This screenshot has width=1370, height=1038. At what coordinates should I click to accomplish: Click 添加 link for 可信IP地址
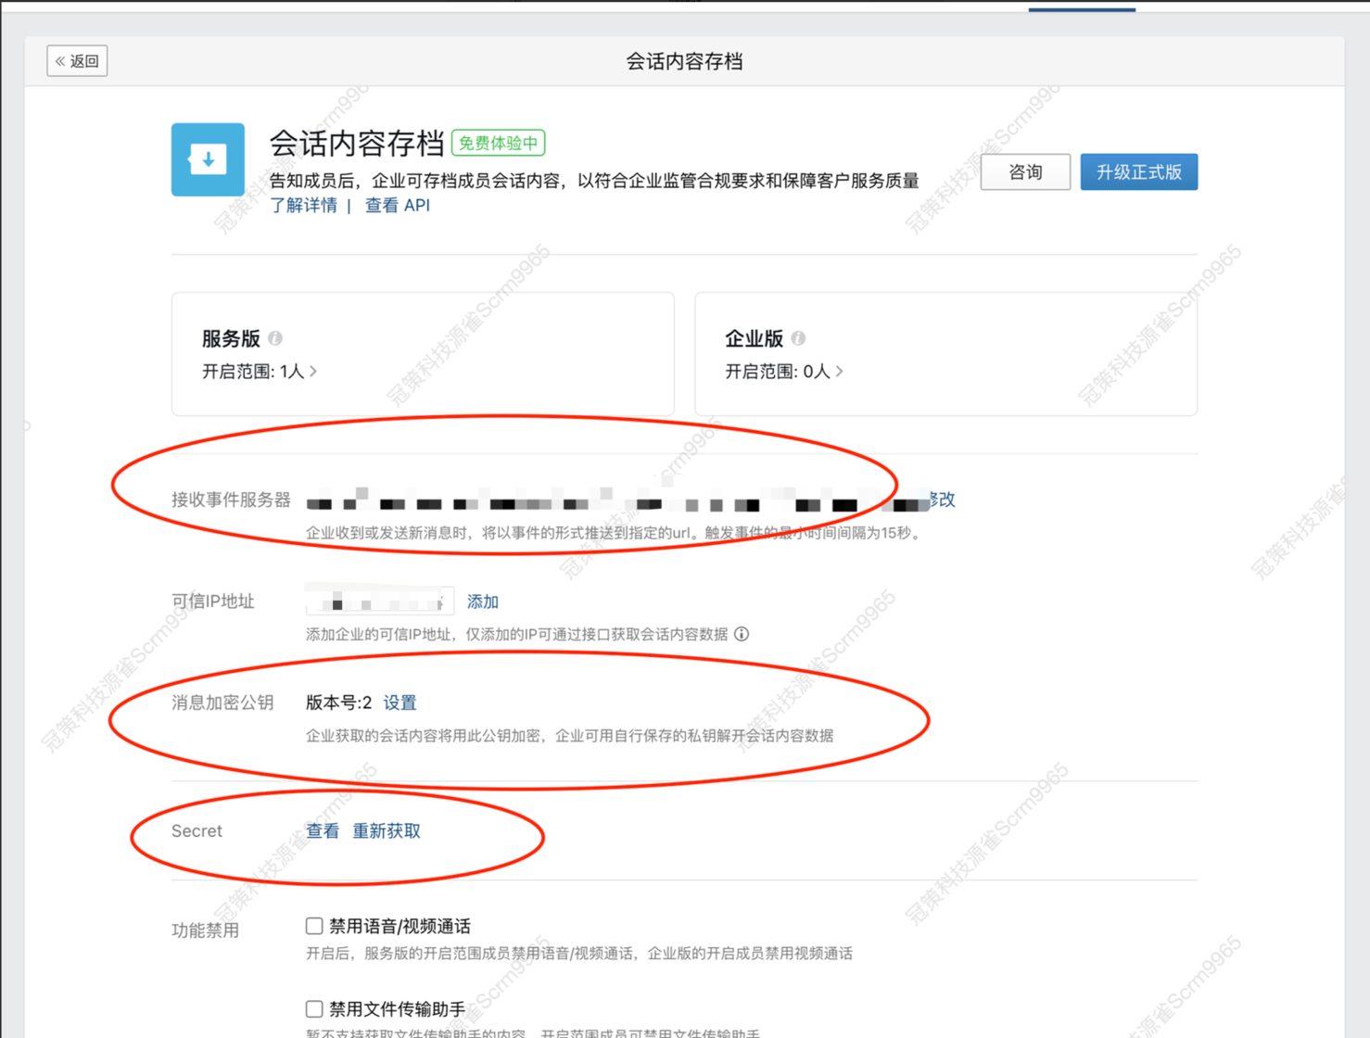483,601
